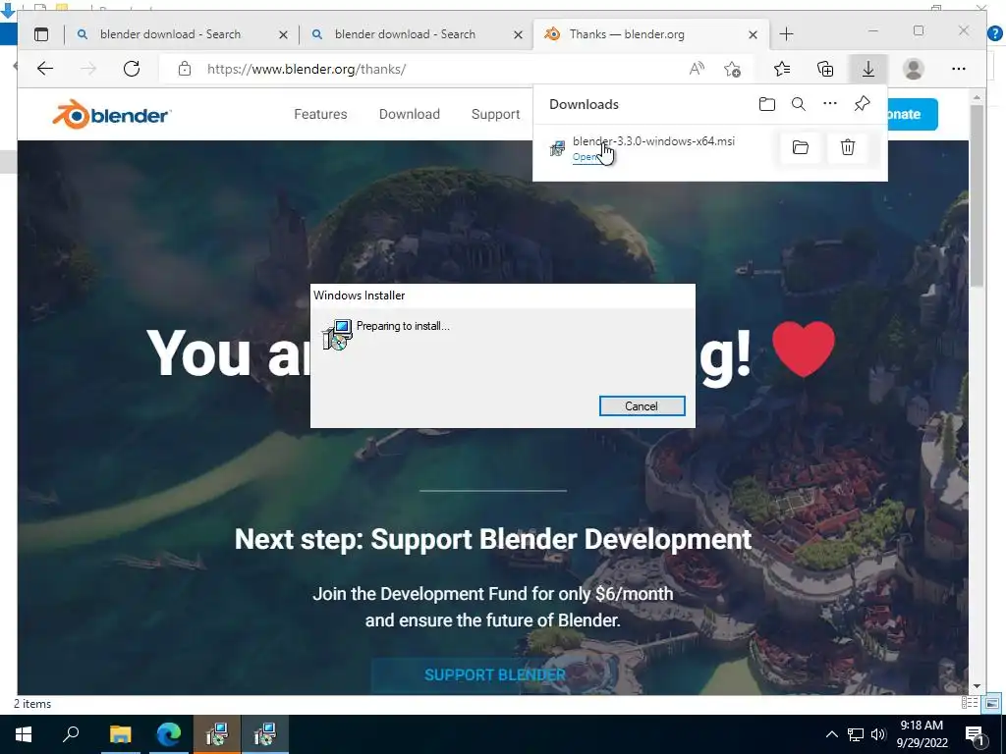
Task: Open the Windows Start menu
Action: [x=24, y=734]
